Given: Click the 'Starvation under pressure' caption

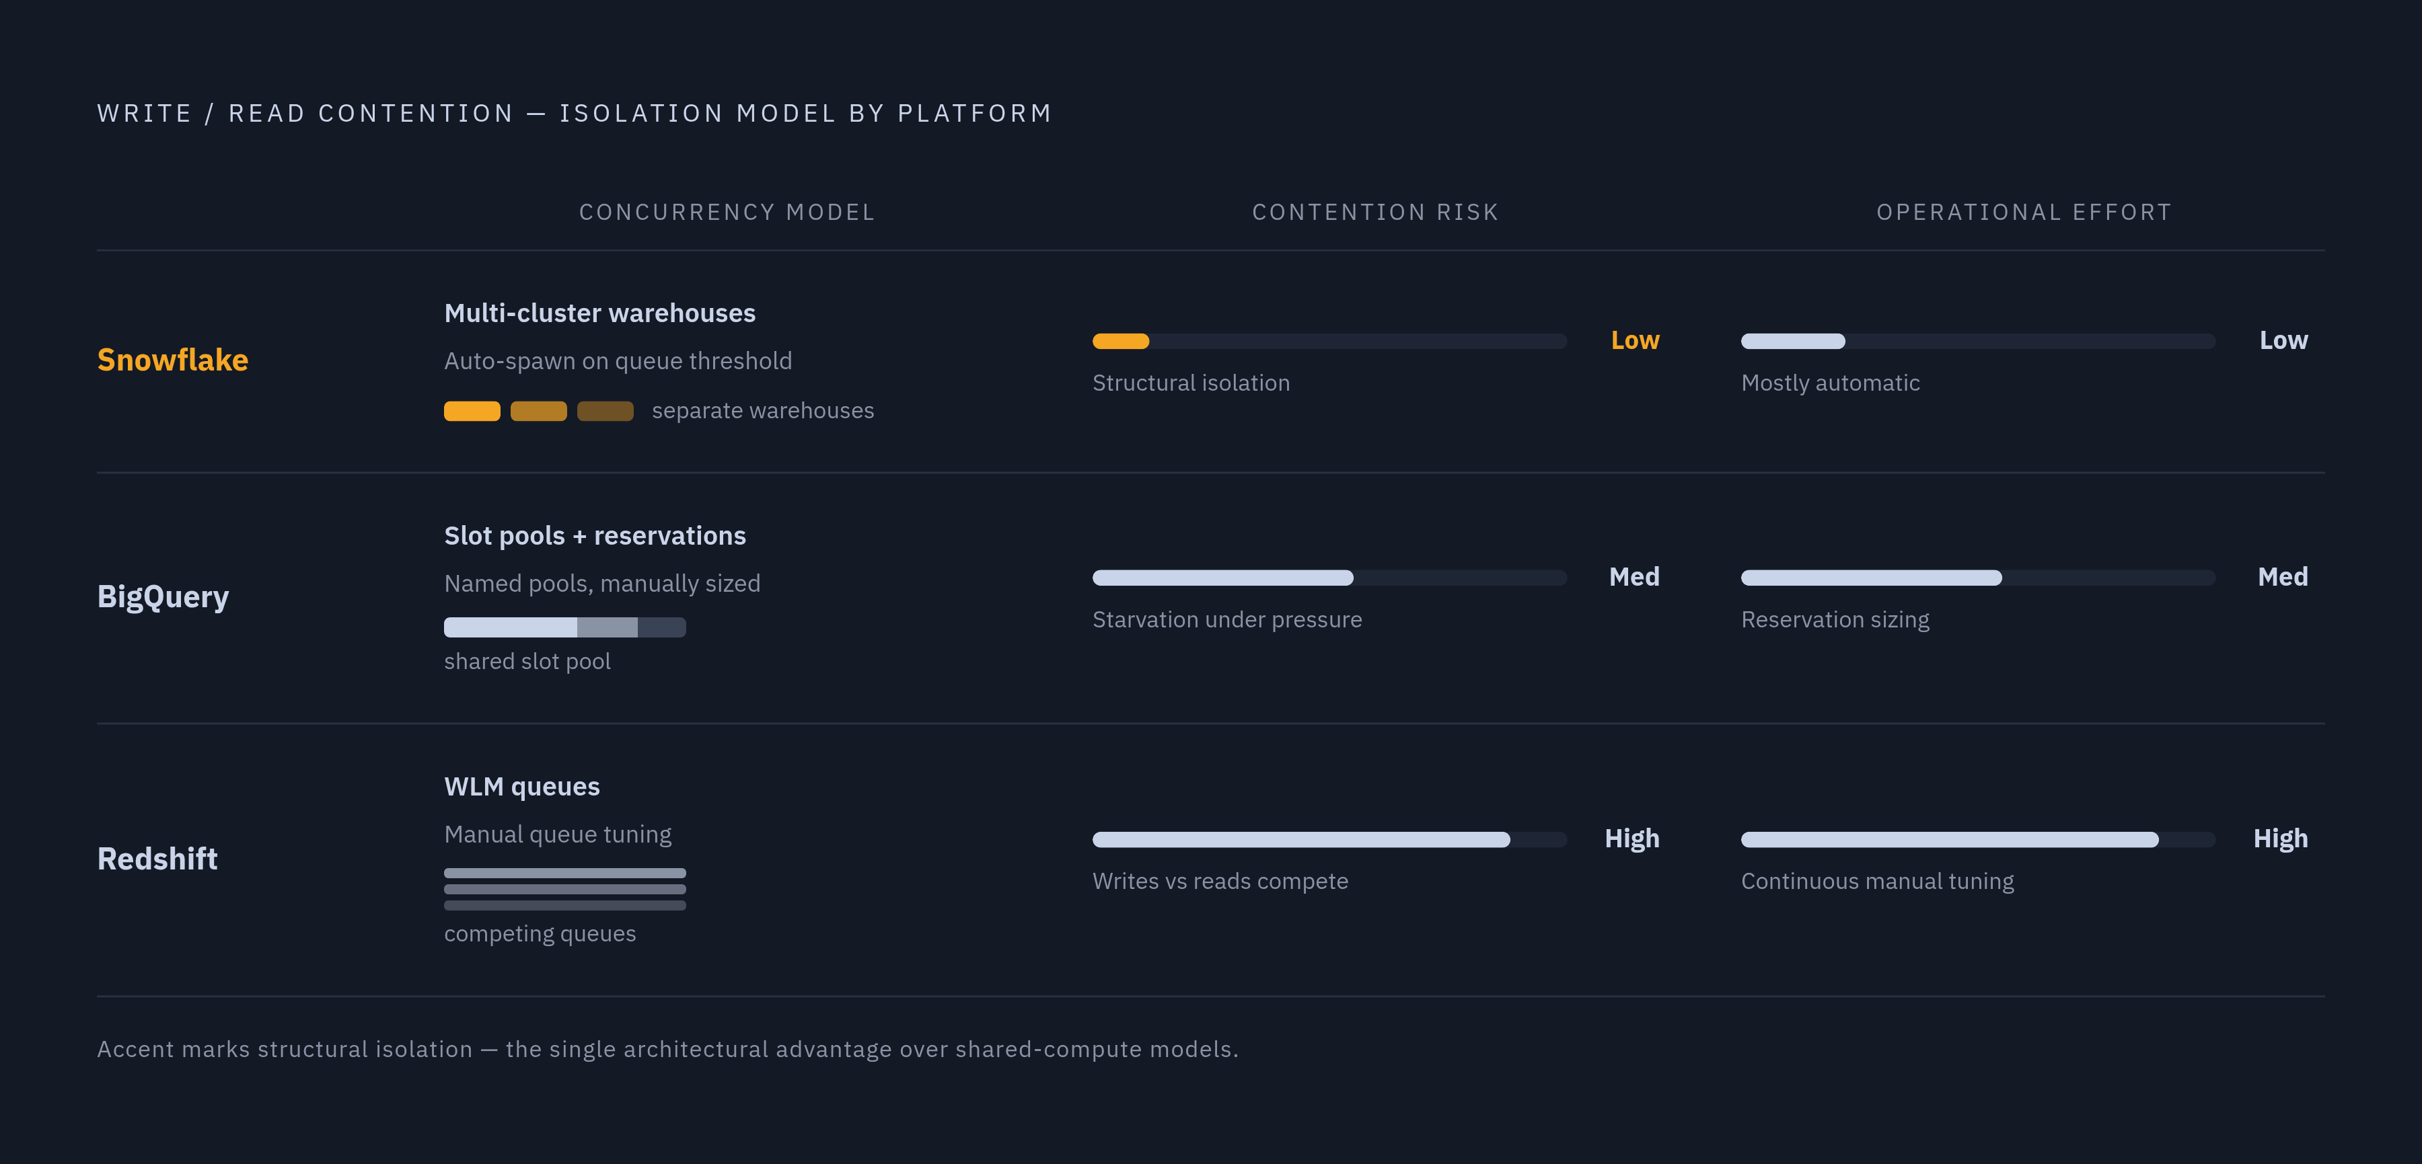Looking at the screenshot, I should tap(1227, 620).
